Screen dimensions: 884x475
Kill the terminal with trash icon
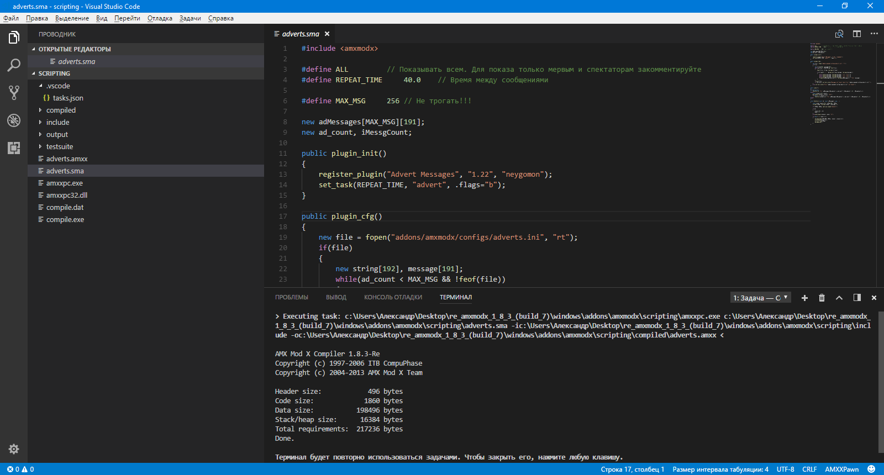point(822,298)
